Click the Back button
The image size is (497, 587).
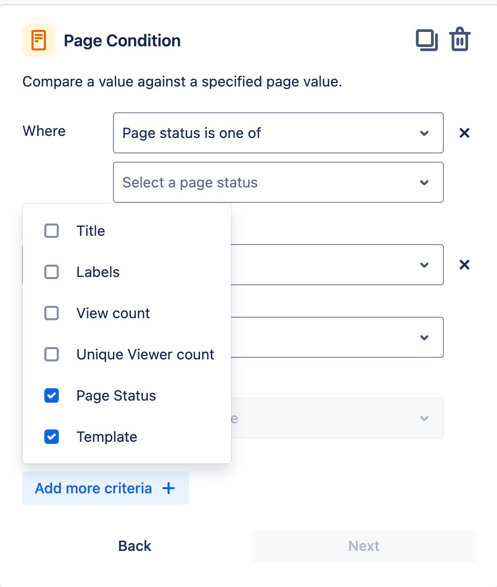pyautogui.click(x=135, y=546)
